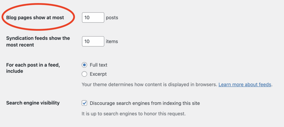Click the 'Discourage search engines from indexing' label text
The image size is (284, 127).
coord(145,103)
